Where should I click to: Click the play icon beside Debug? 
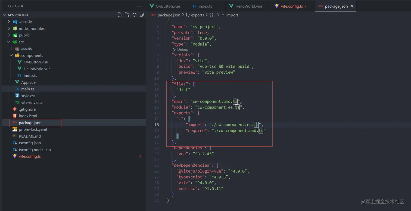point(174,49)
